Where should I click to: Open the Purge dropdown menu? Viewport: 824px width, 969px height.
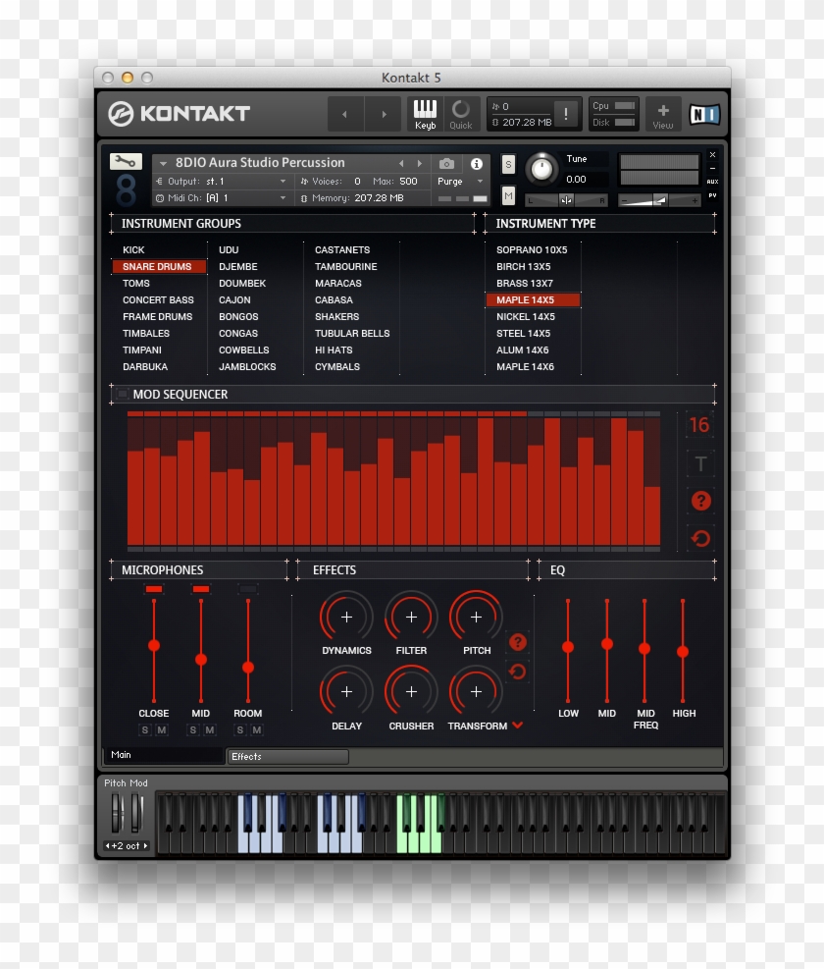point(460,181)
